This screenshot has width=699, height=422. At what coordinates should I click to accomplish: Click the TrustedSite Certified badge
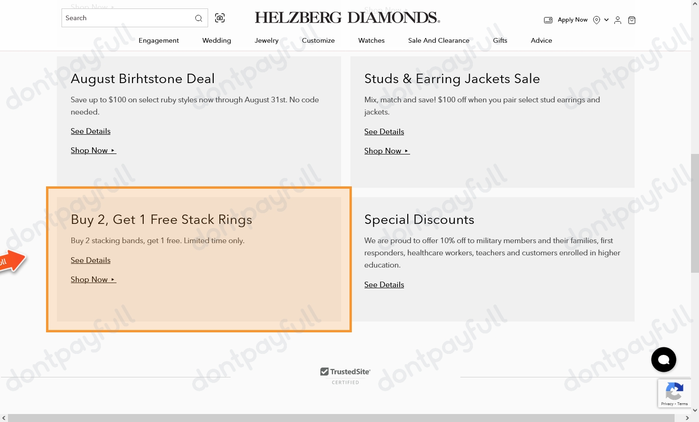tap(345, 375)
